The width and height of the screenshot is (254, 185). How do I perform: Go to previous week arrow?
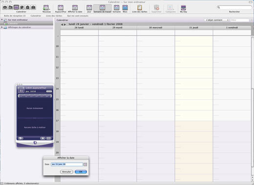(x=62, y=24)
